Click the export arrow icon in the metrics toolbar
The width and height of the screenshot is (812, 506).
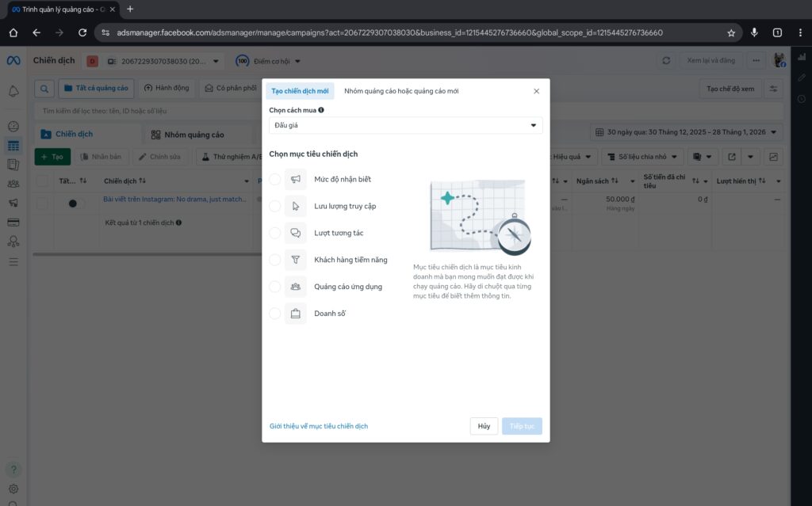(731, 156)
